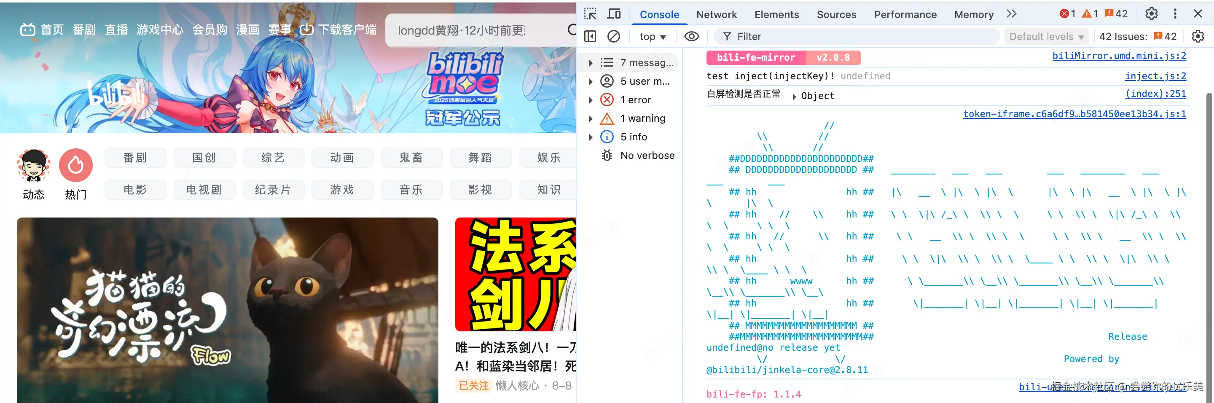The height and width of the screenshot is (403, 1214).
Task: Open the 动态 avatar icon
Action: (x=33, y=165)
